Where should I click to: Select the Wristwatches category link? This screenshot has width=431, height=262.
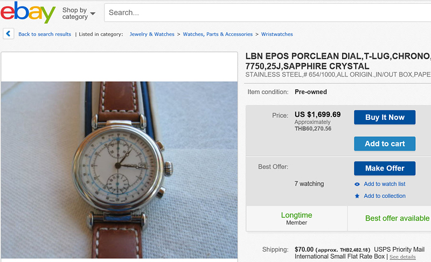pyautogui.click(x=277, y=34)
